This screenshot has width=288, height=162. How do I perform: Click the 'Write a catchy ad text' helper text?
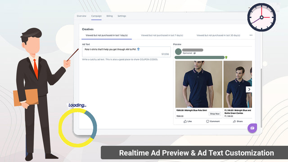pos(120,59)
